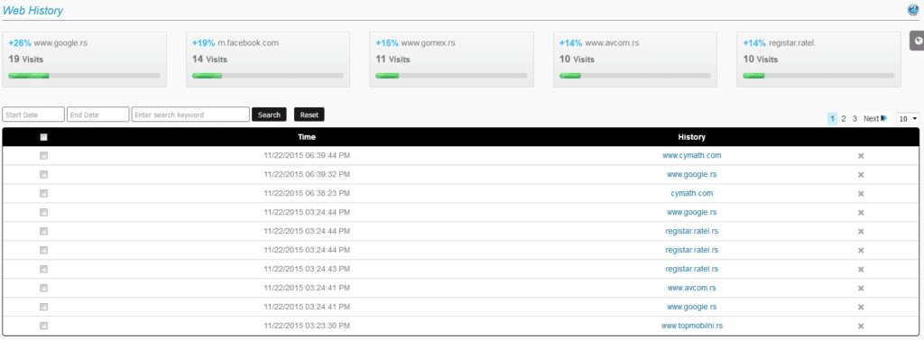Viewport: 924px width, 340px height.
Task: Open the www.avcom.rs history link
Action: (x=692, y=289)
